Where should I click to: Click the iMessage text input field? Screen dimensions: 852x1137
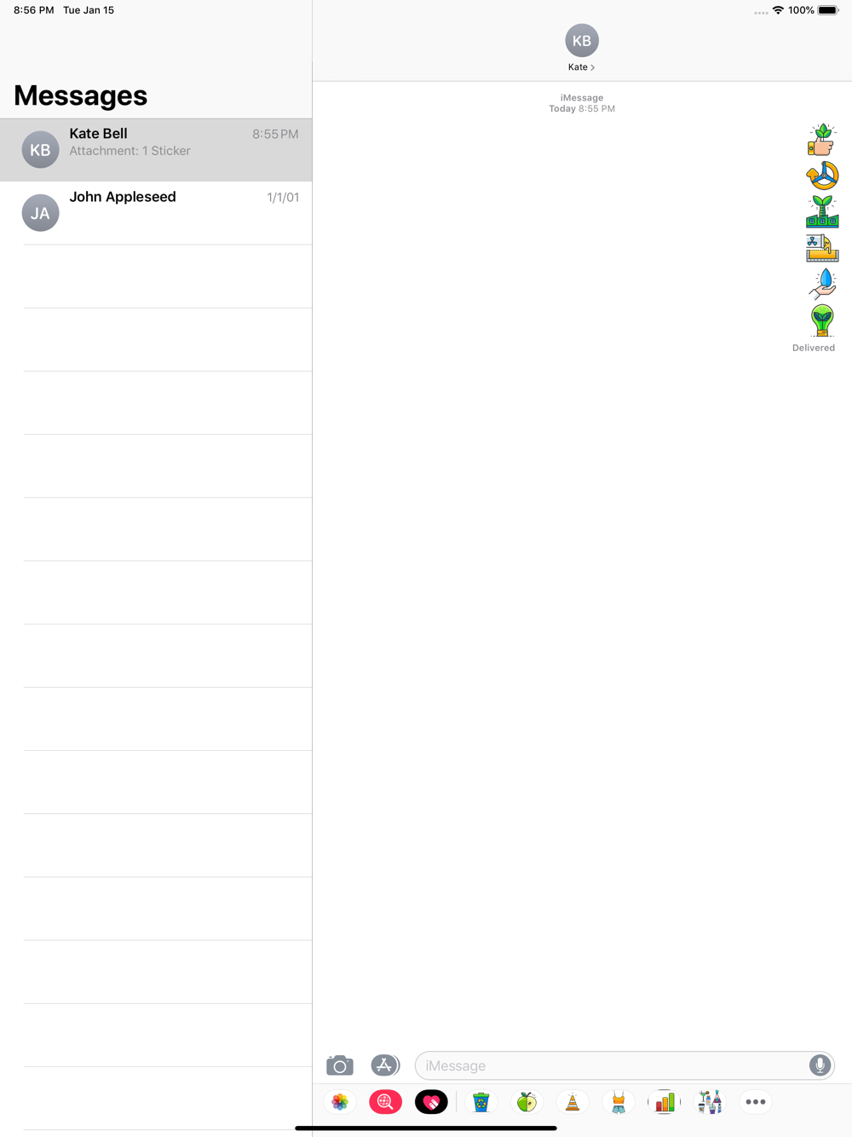(x=613, y=1065)
